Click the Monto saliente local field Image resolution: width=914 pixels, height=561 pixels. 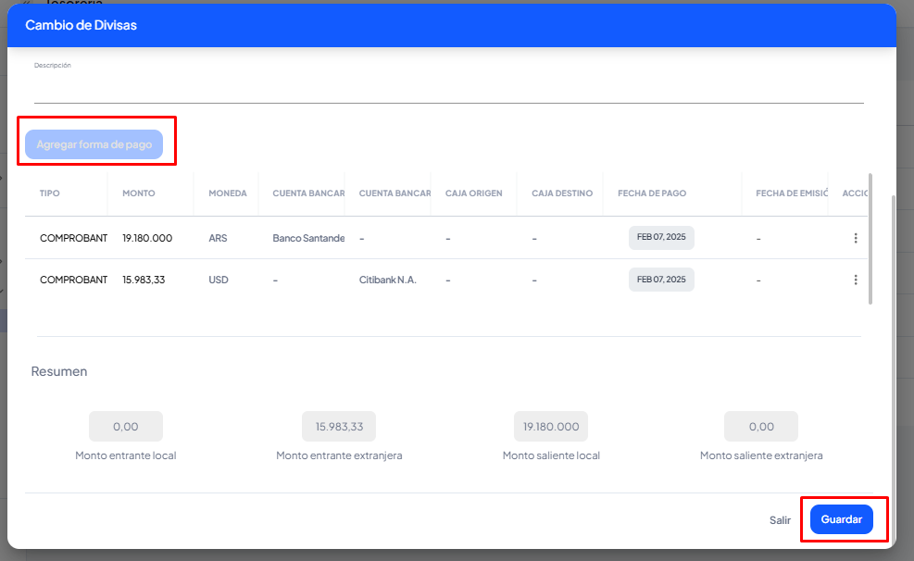pyautogui.click(x=551, y=427)
